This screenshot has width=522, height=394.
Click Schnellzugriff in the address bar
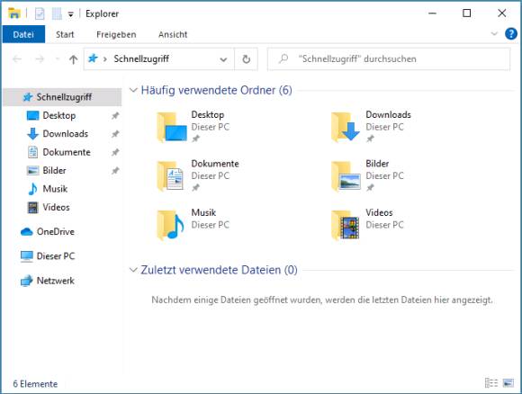coord(141,58)
